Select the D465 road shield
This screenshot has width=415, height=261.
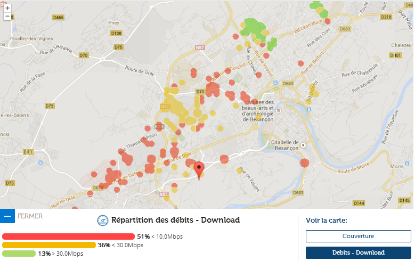(x=58, y=18)
